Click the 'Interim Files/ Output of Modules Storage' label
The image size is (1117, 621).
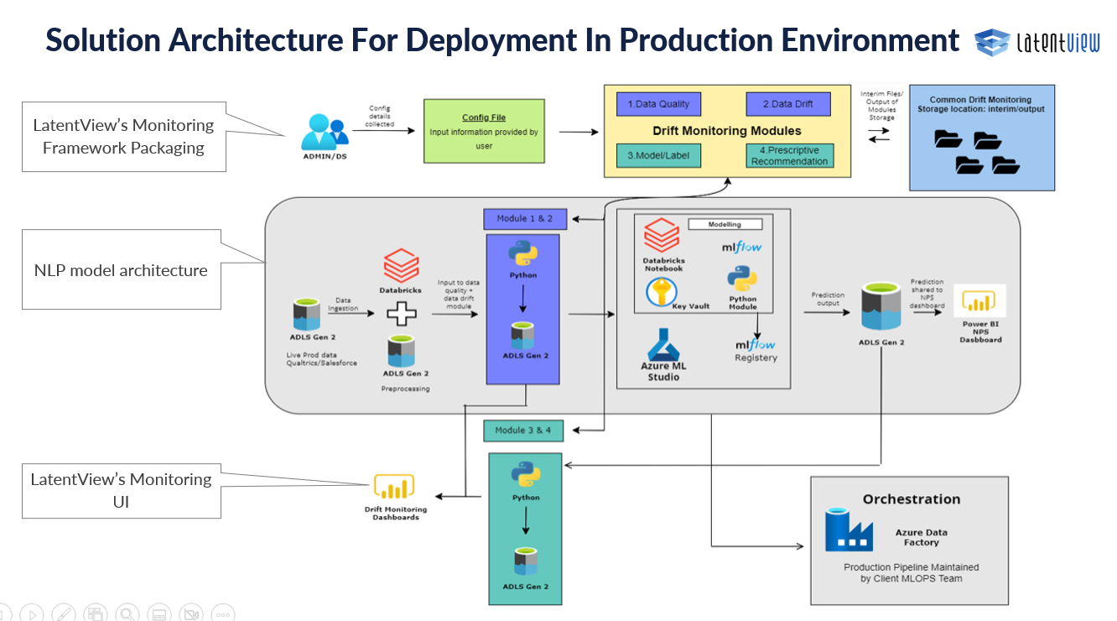pyautogui.click(x=881, y=106)
